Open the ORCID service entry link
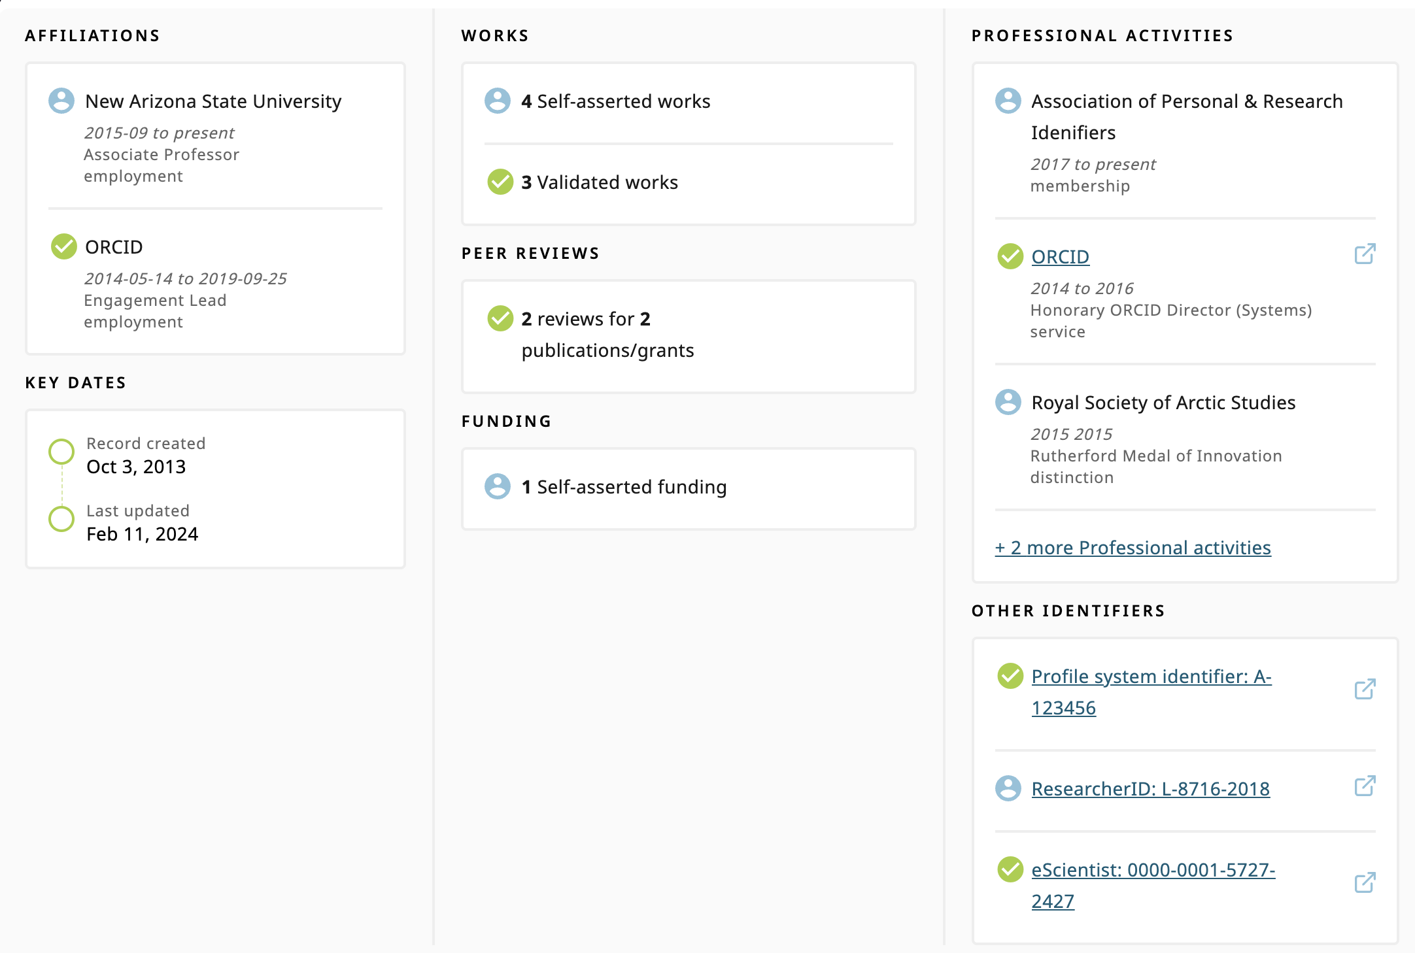Viewport: 1415px width, 953px height. pos(1060,256)
